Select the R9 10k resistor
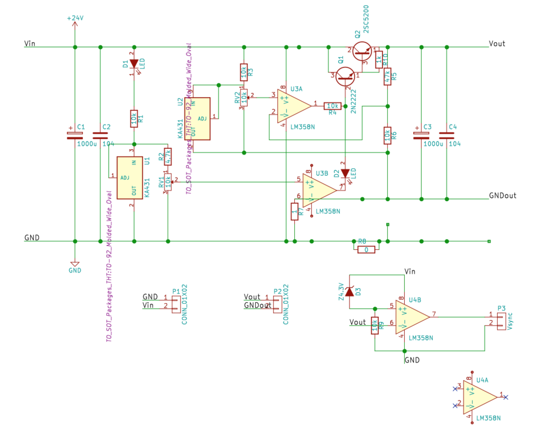This screenshot has height=438, width=554. pyautogui.click(x=375, y=326)
